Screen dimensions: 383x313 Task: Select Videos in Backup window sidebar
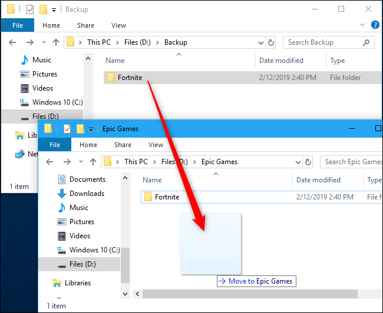pyautogui.click(x=42, y=88)
